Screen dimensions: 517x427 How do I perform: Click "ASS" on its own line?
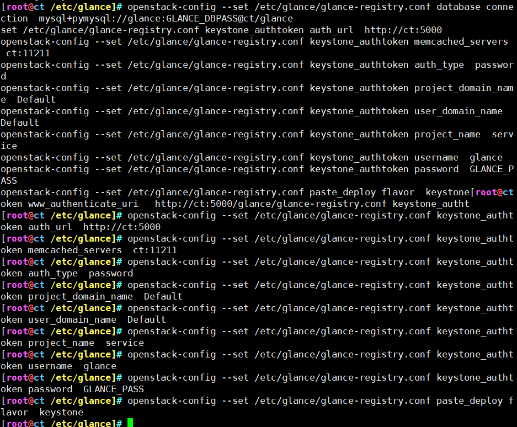(x=9, y=181)
